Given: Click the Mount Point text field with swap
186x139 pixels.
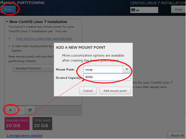Looking at the screenshot, I should pos(103,69).
